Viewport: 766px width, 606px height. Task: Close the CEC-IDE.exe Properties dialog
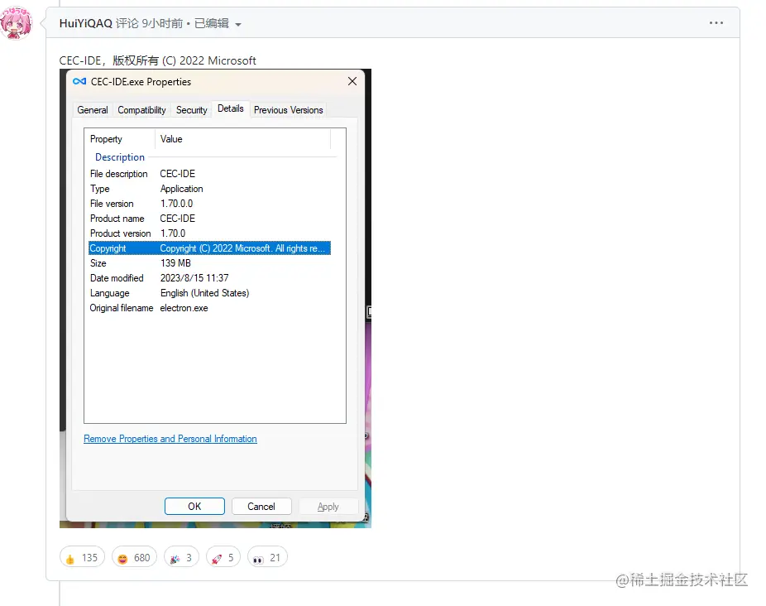(x=352, y=82)
